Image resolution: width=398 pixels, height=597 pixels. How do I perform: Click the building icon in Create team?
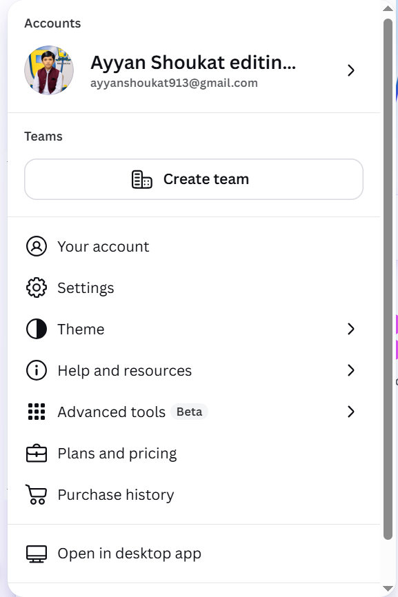tap(141, 179)
